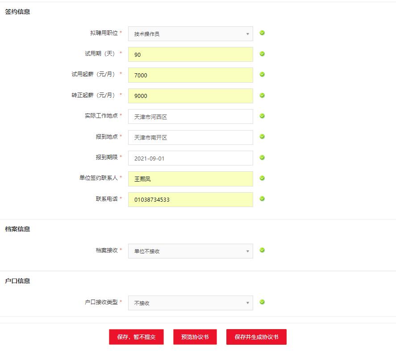Click green checkmark beside 联系电话 field
This screenshot has height=351, width=396.
[262, 199]
